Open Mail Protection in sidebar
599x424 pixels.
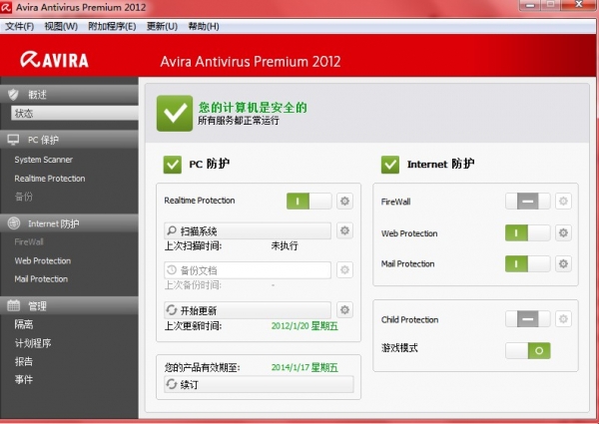pyautogui.click(x=41, y=279)
